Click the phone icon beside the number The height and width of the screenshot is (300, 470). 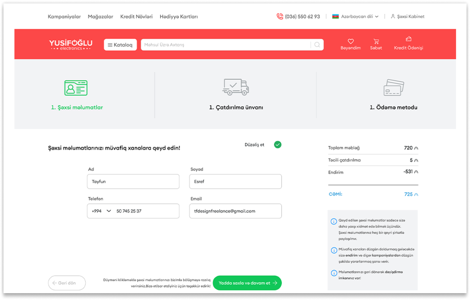[x=280, y=16]
